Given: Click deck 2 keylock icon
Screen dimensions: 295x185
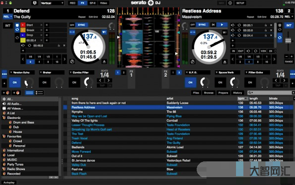Looking at the screenshot, I should click(192, 32).
